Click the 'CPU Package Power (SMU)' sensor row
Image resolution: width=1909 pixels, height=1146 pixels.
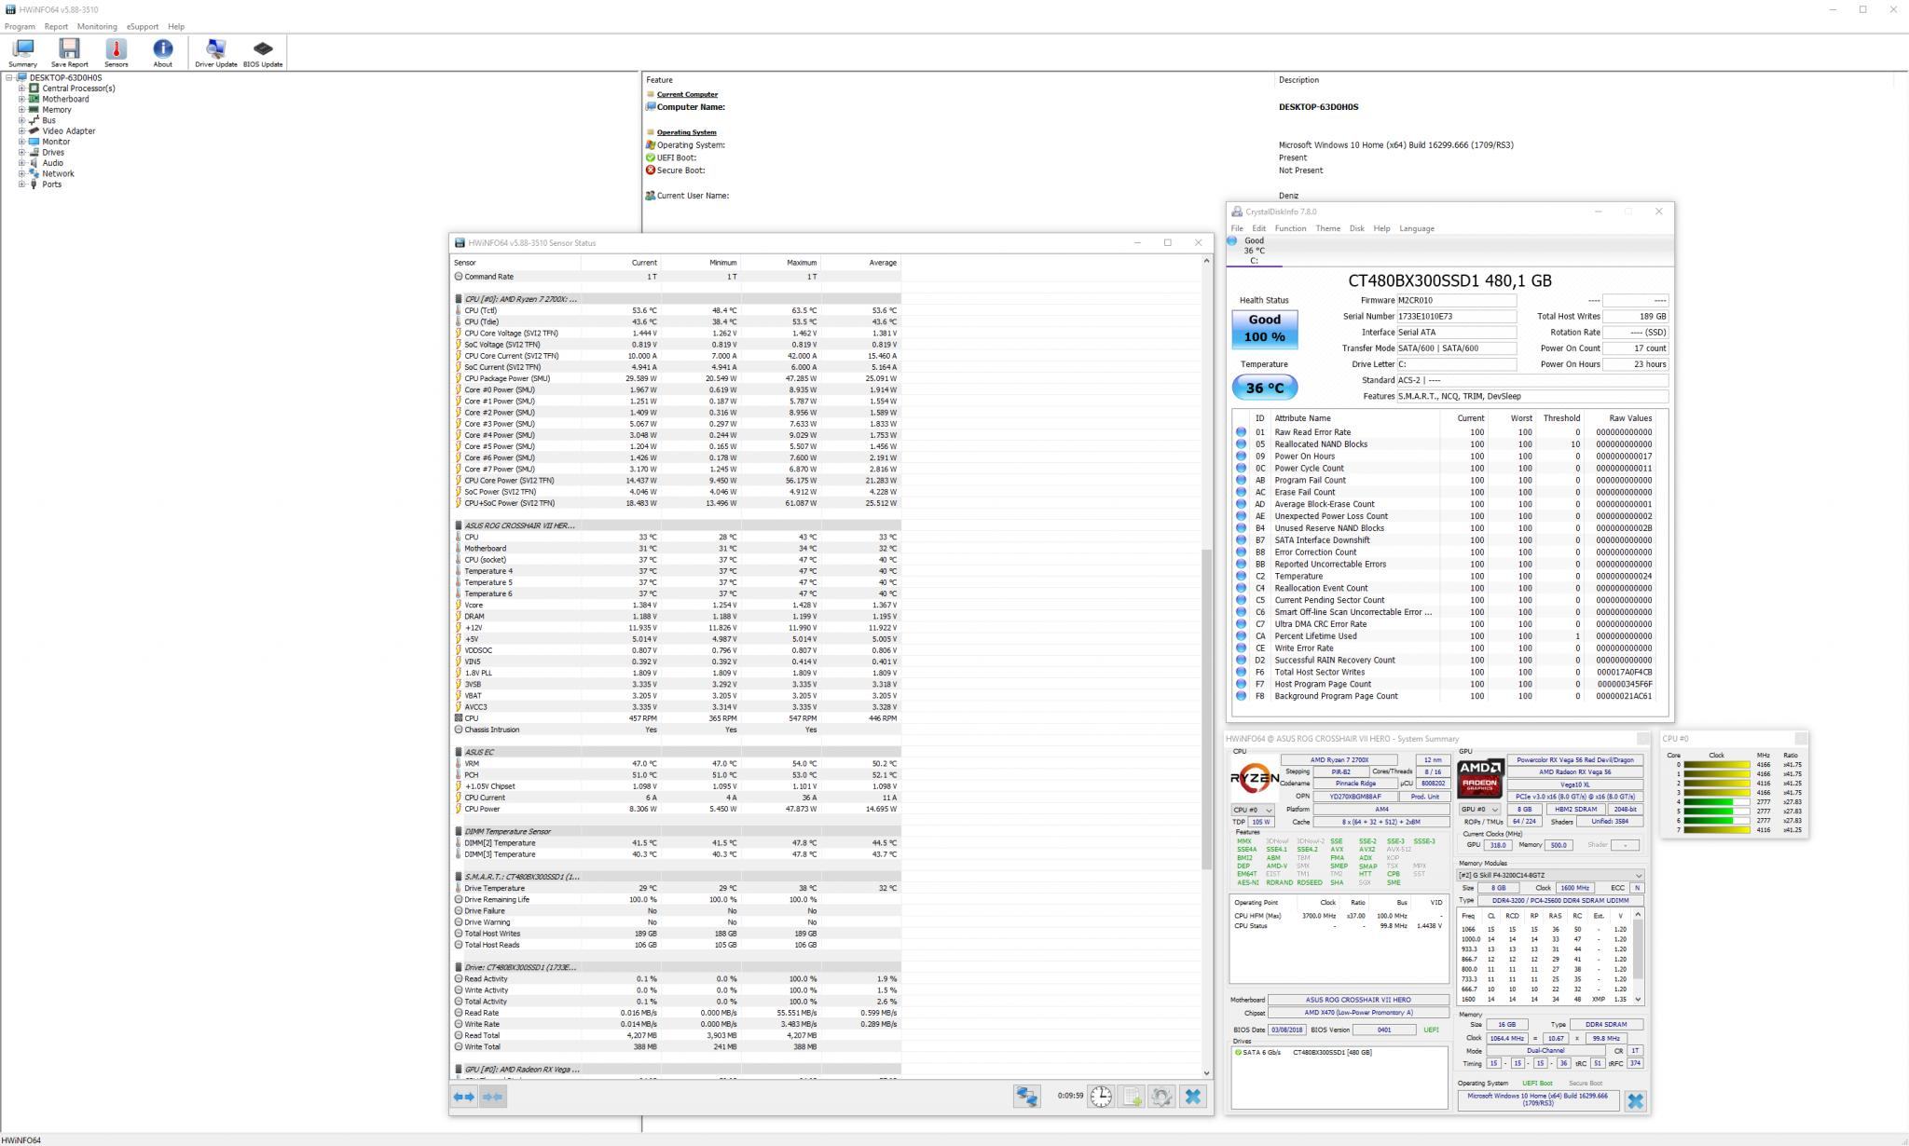[677, 378]
